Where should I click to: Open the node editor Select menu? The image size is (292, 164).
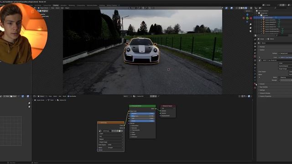(55, 96)
